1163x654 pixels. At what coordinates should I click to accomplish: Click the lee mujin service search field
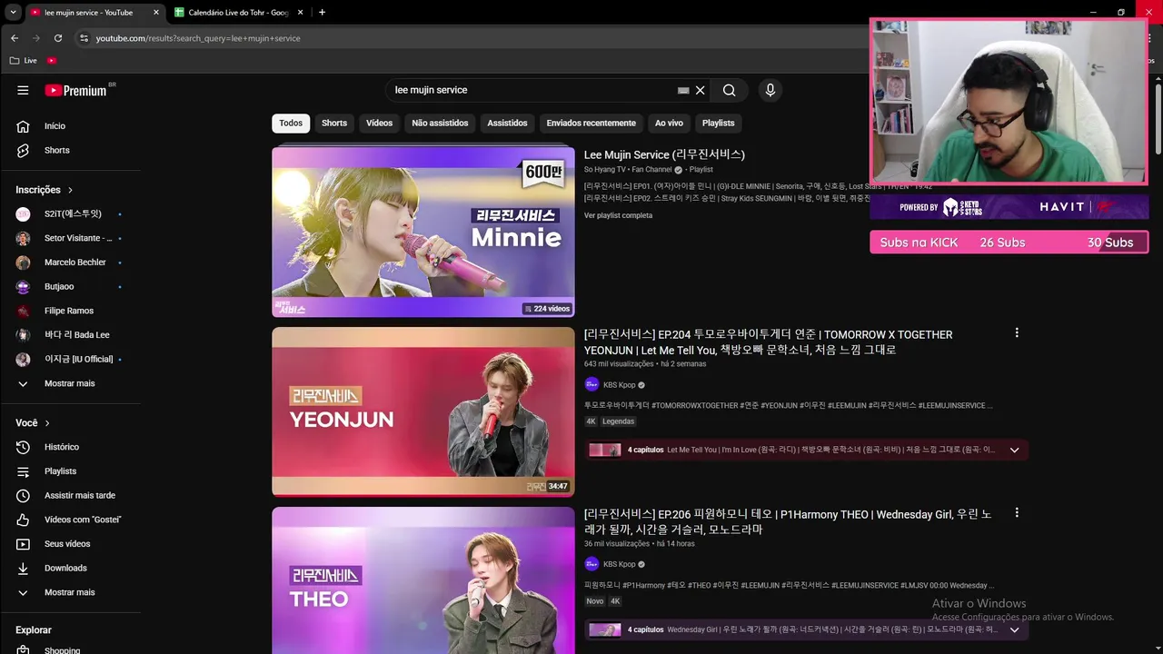click(x=532, y=90)
